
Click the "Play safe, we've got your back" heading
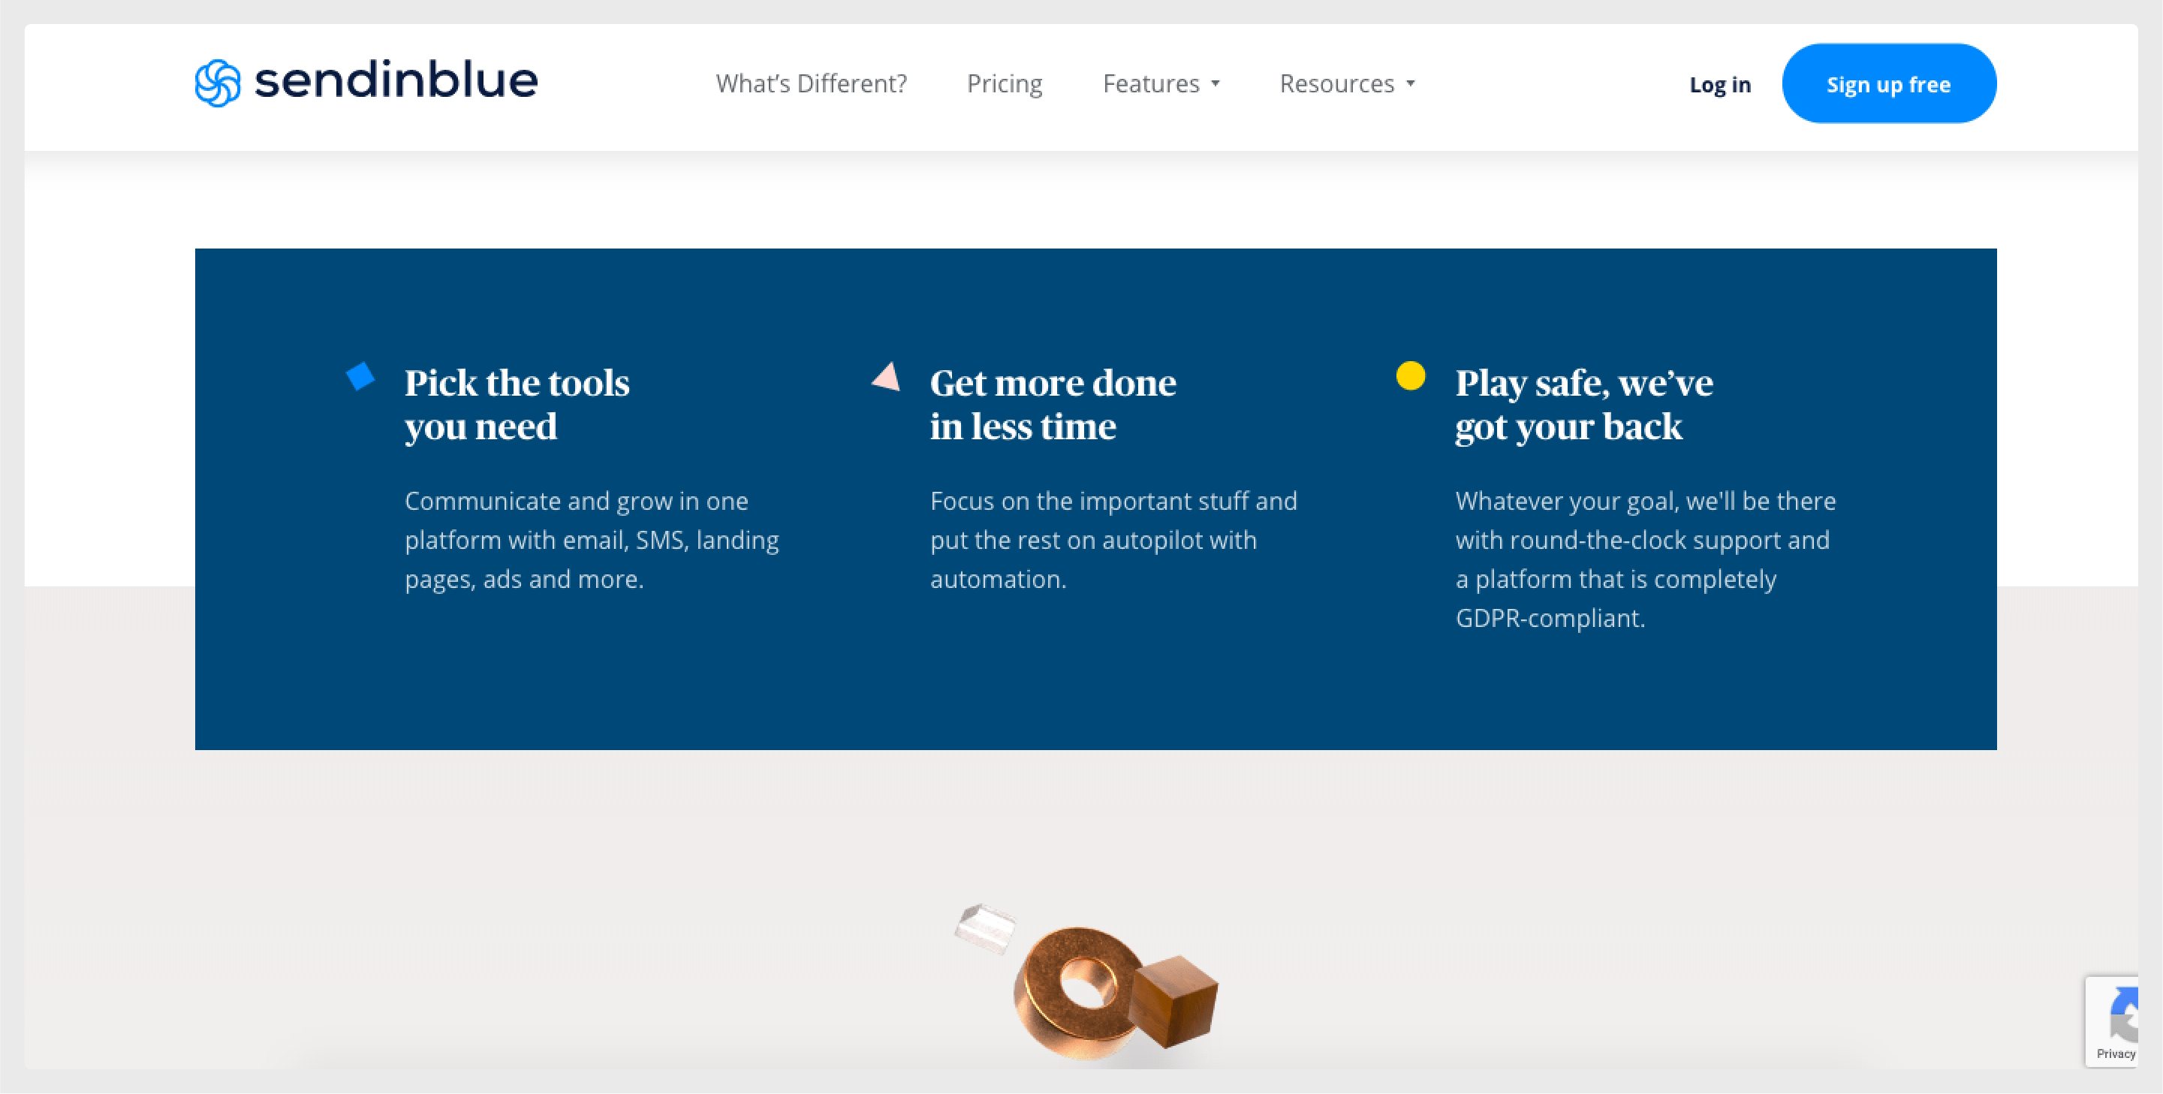pyautogui.click(x=1583, y=405)
